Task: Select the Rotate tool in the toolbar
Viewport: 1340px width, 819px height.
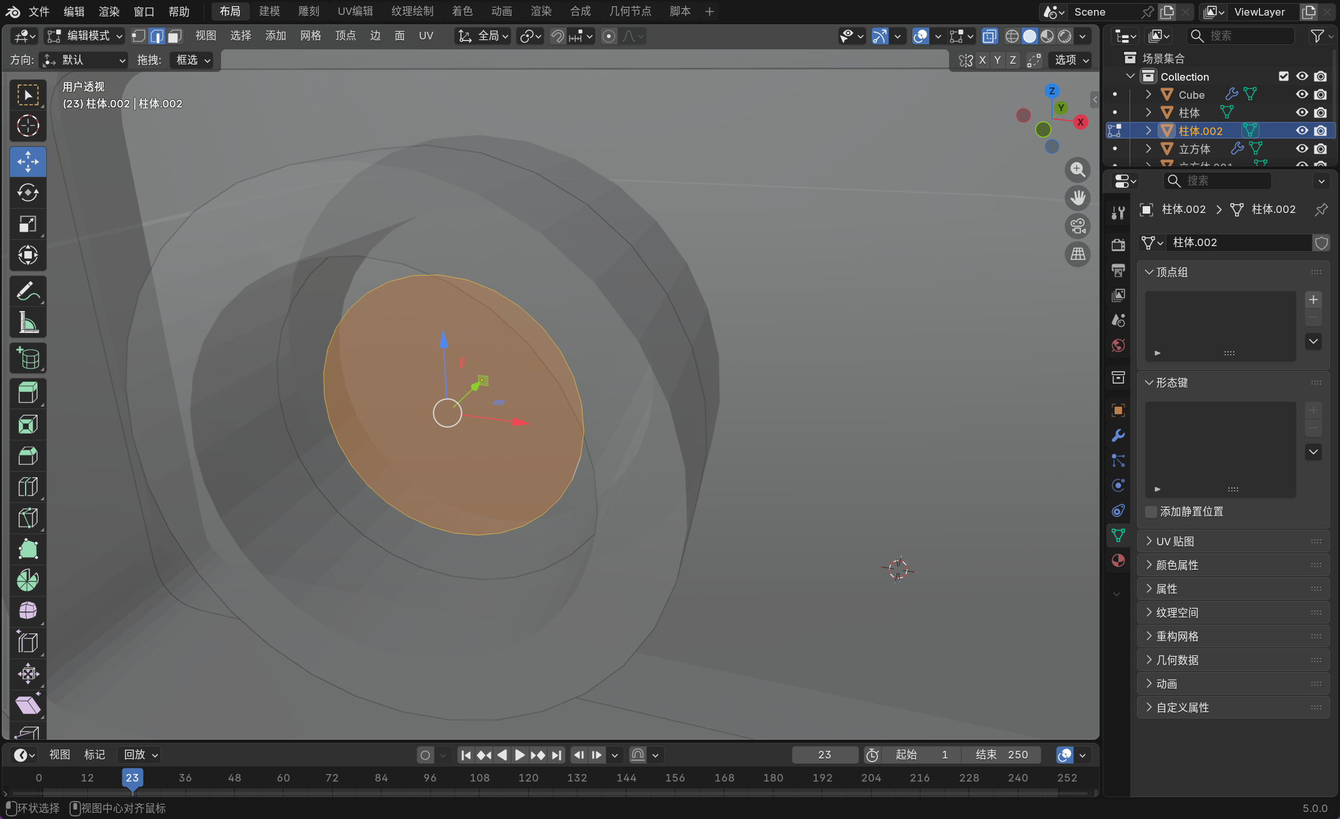Action: 27,192
